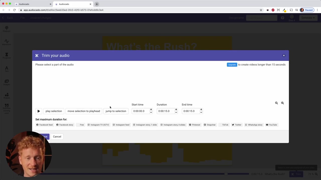This screenshot has width=321, height=180.
Task: Click into the Duration field
Action: pos(165,111)
